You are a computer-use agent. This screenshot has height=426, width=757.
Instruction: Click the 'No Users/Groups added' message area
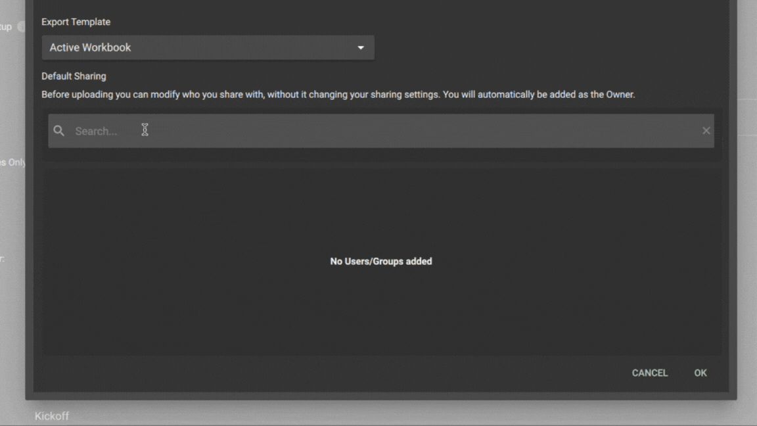coord(380,261)
